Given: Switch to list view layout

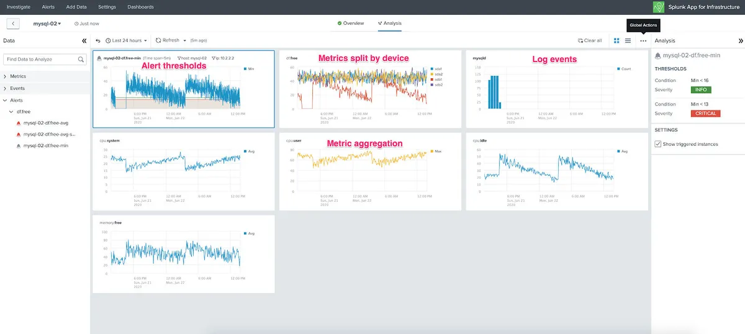Looking at the screenshot, I should coord(628,40).
